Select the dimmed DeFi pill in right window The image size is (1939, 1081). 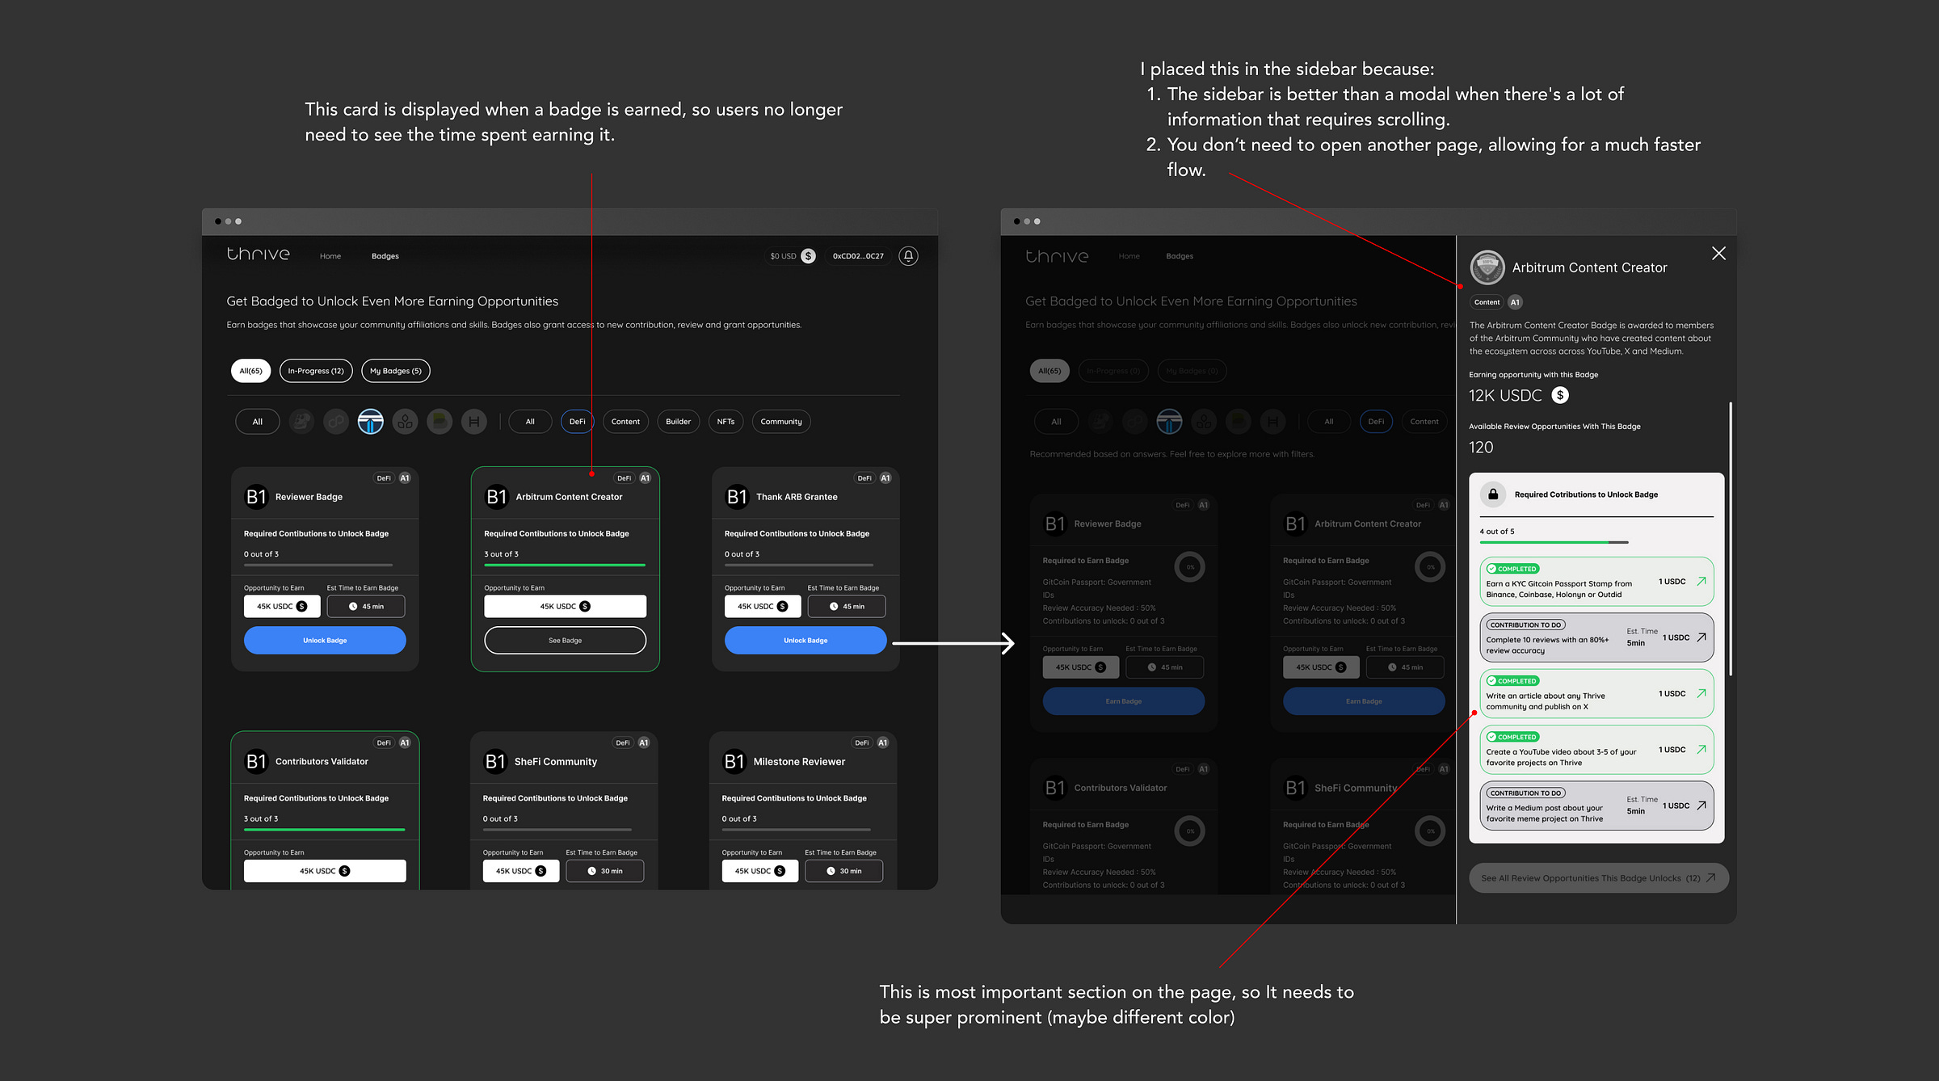[1376, 422]
